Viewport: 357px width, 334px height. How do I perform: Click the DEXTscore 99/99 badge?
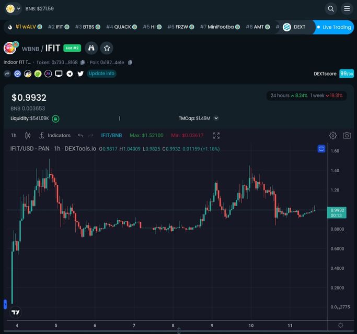pyautogui.click(x=347, y=74)
